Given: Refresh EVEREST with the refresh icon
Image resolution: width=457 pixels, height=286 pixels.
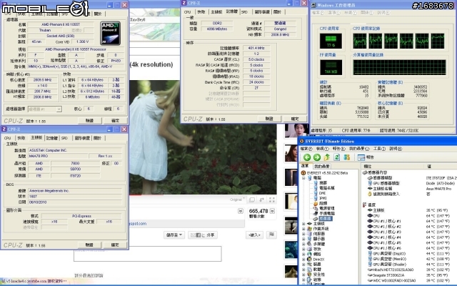Looking at the screenshot, I should pyautogui.click(x=336, y=157).
